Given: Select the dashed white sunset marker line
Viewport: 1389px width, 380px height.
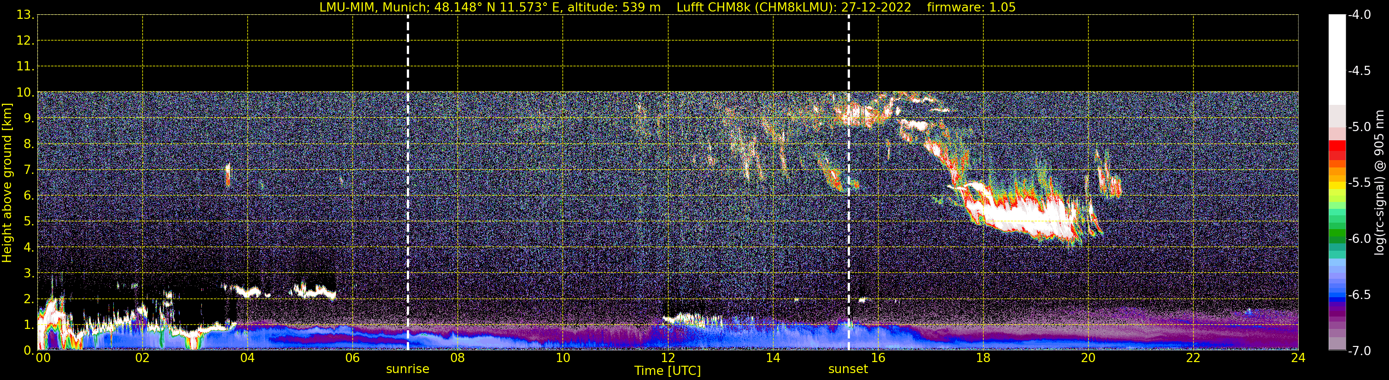Looking at the screenshot, I should [849, 183].
